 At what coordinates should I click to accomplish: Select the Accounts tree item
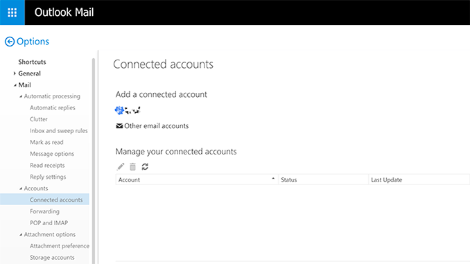tap(35, 188)
